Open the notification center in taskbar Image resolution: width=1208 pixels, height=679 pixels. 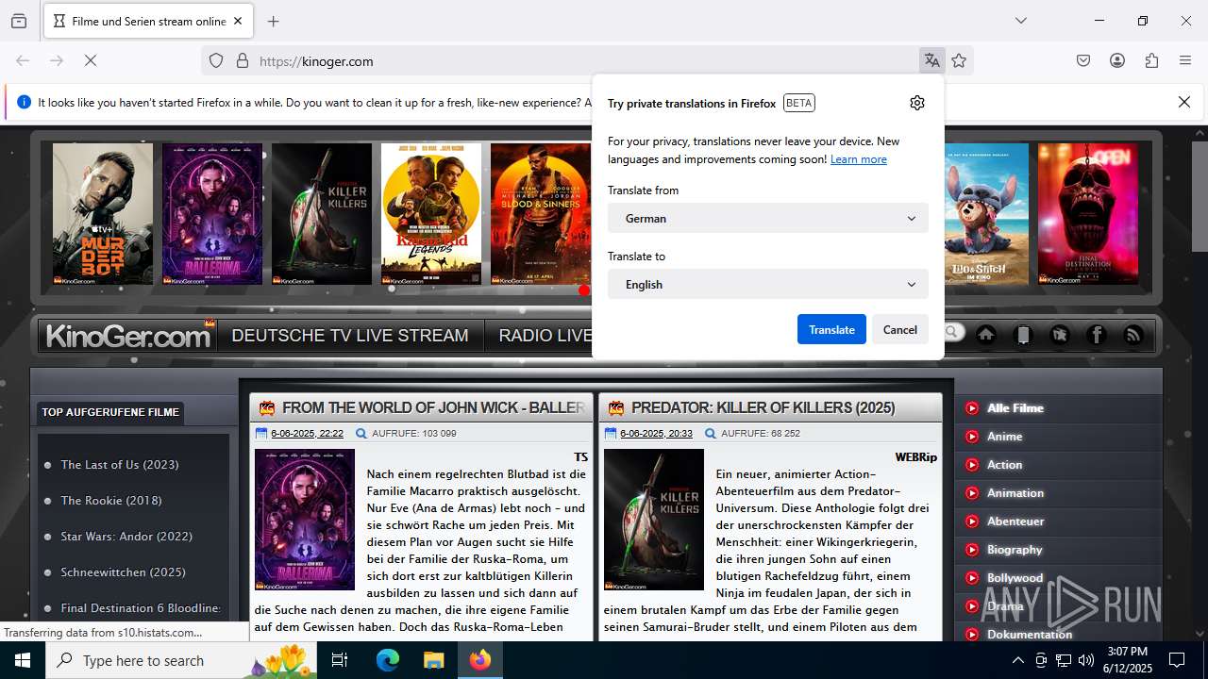pos(1177,660)
